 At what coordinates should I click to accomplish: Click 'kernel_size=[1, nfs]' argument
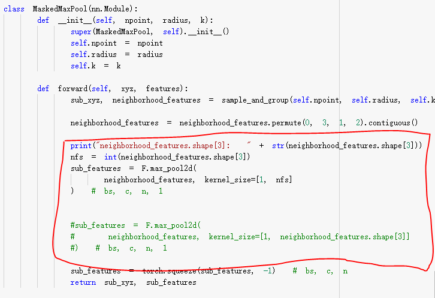248,180
